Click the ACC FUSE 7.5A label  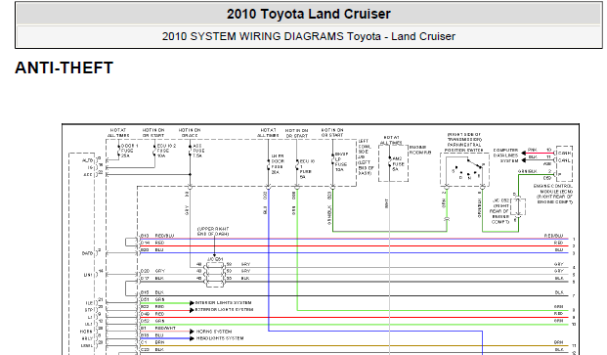198,151
